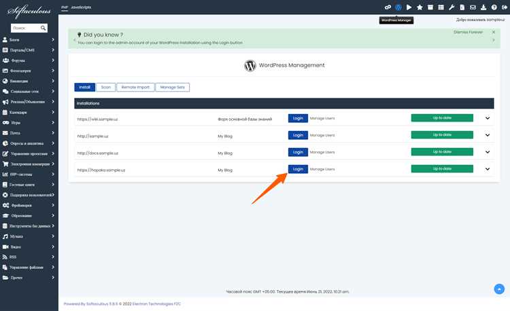Expand Управление проектами category chevron
The height and width of the screenshot is (311, 510).
pos(52,153)
